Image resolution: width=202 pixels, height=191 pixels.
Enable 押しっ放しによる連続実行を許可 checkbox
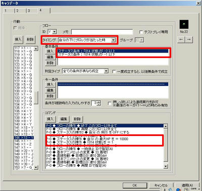[110, 103]
